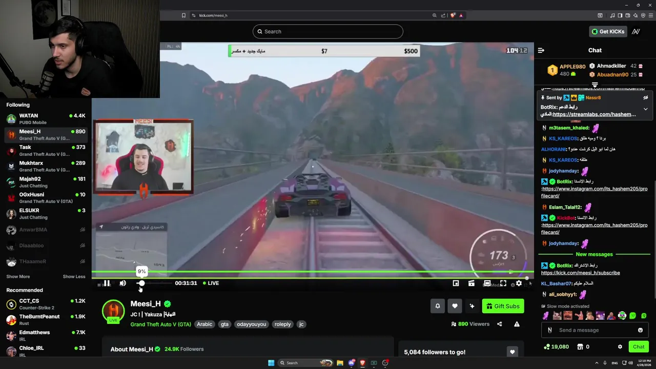Open the player settings gear

click(519, 283)
